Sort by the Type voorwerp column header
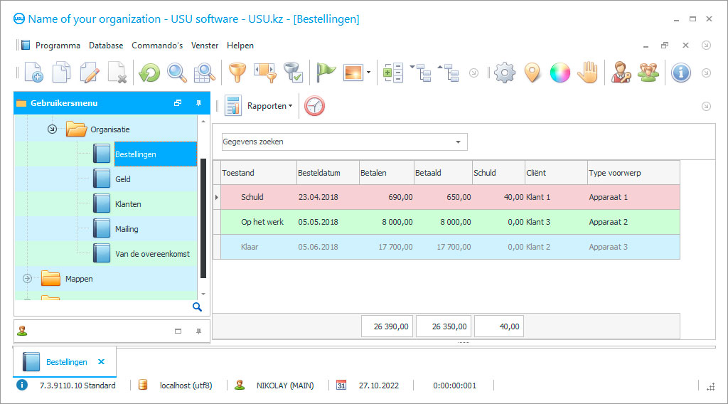The width and height of the screenshot is (728, 404). coord(633,173)
